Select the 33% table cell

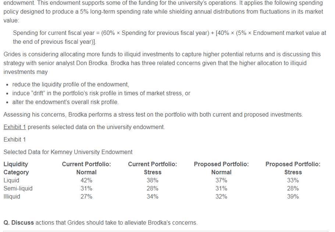pyautogui.click(x=293, y=180)
